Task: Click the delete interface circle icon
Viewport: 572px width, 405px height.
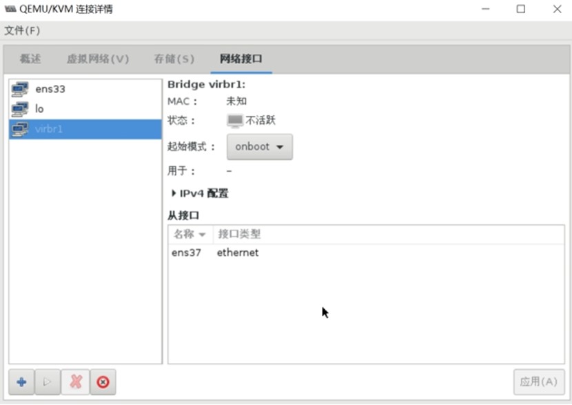Action: [x=103, y=382]
